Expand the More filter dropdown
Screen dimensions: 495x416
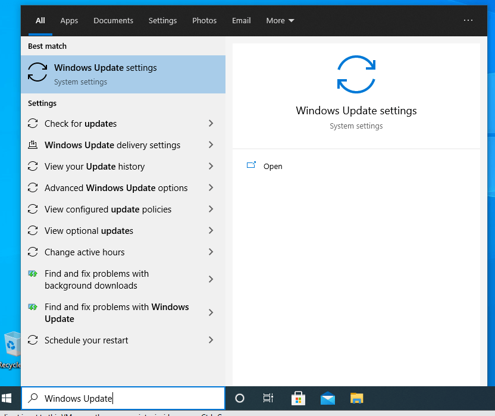click(x=280, y=20)
